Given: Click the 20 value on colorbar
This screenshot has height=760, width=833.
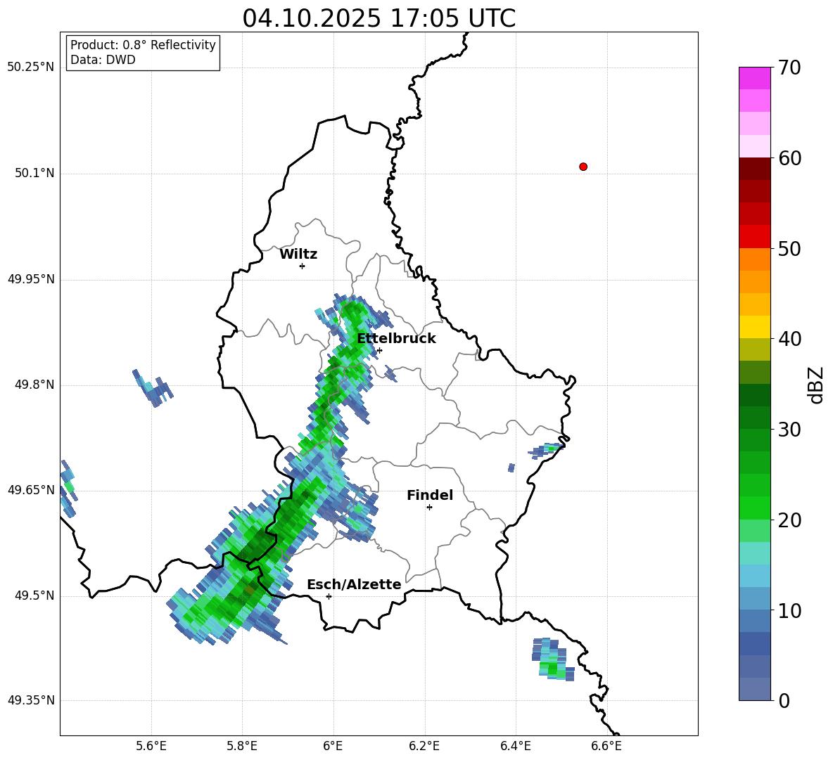Looking at the screenshot, I should (x=789, y=520).
